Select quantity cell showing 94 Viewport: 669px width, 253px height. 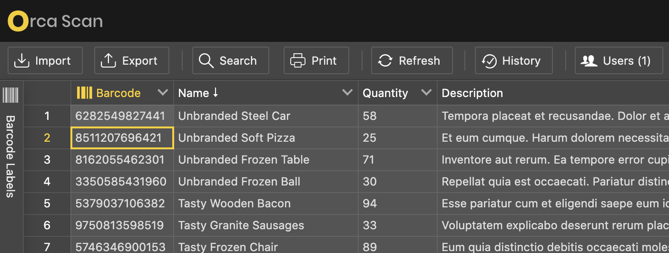click(x=370, y=204)
